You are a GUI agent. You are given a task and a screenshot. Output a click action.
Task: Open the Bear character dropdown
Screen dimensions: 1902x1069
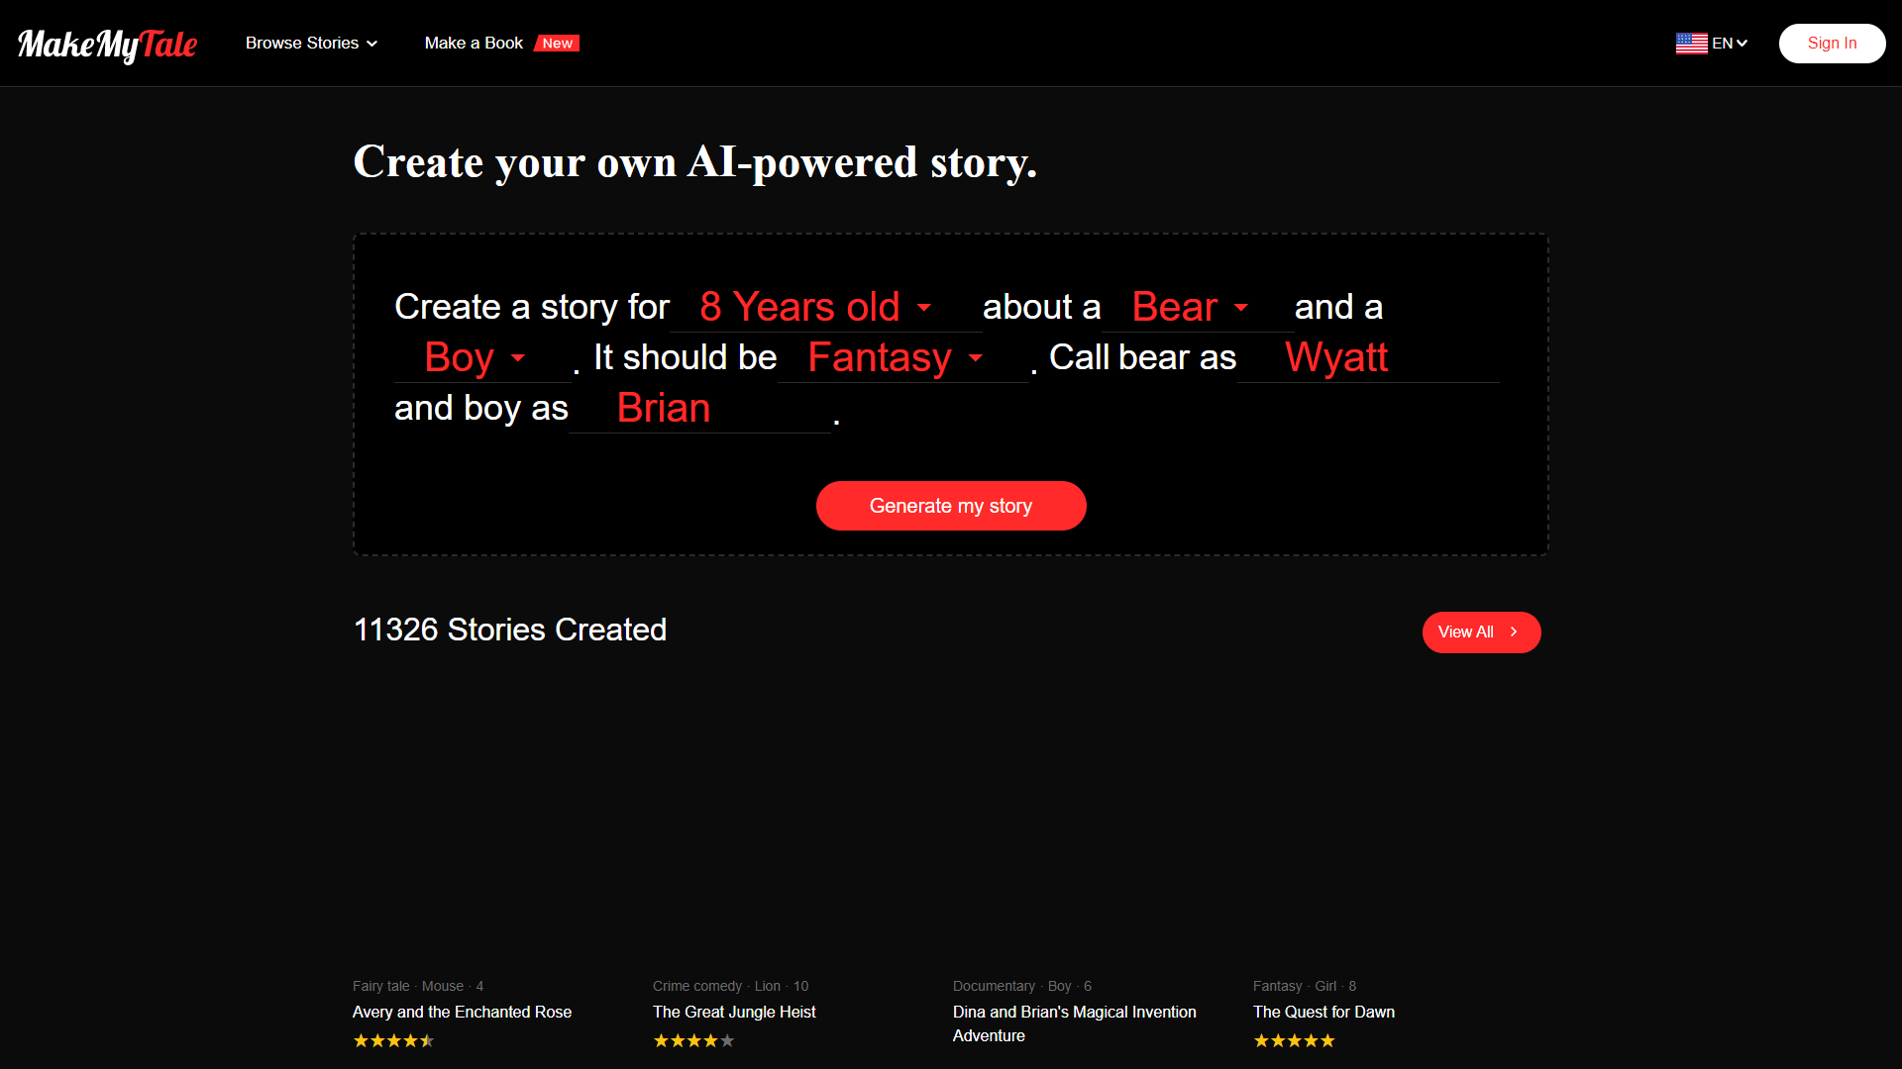1198,307
